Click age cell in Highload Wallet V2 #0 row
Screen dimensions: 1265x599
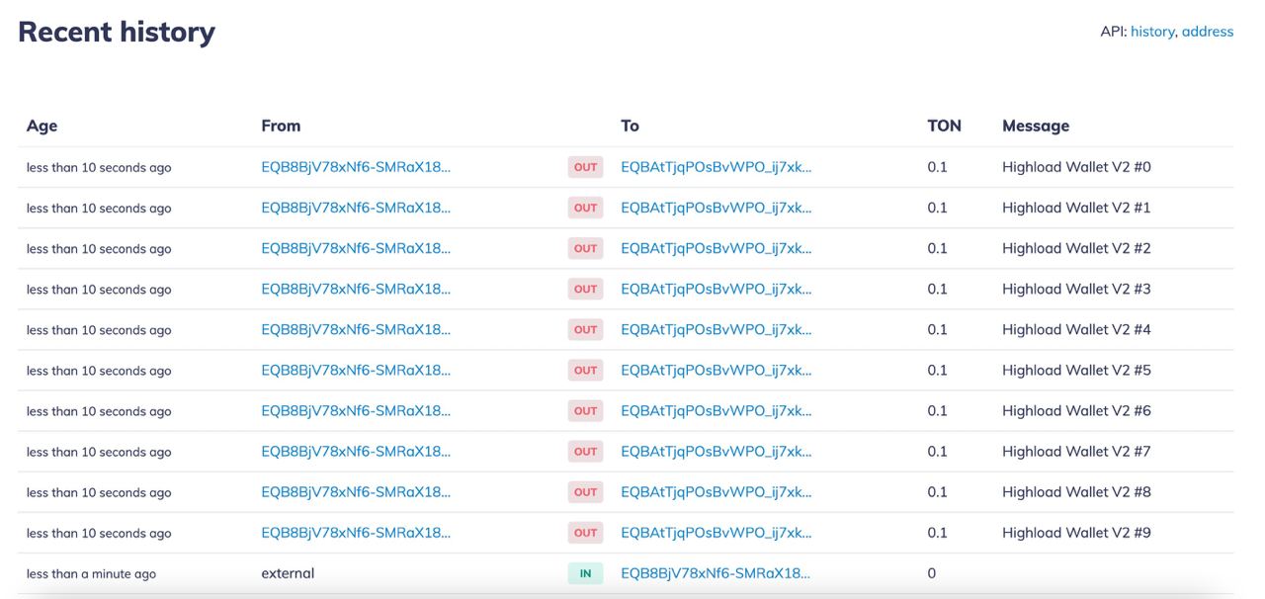coord(99,168)
